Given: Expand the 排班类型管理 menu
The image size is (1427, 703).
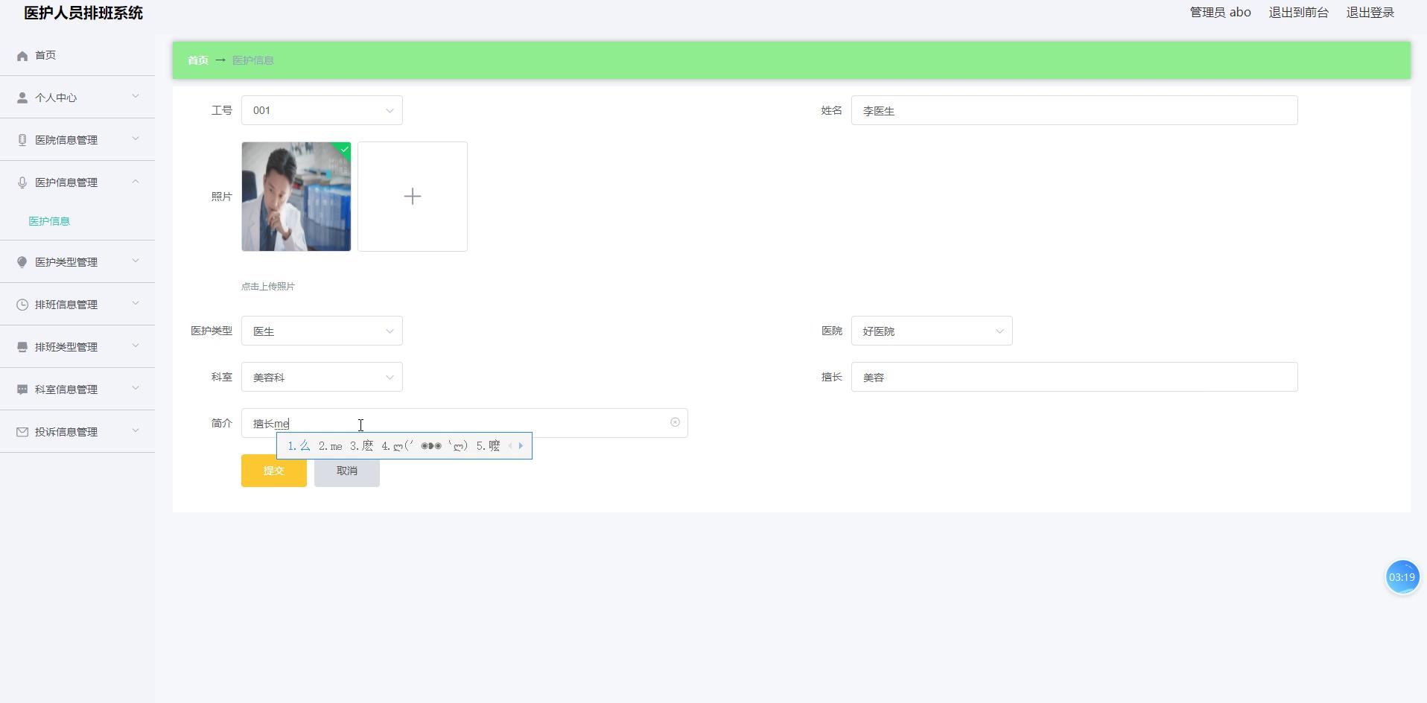Looking at the screenshot, I should click(x=77, y=347).
